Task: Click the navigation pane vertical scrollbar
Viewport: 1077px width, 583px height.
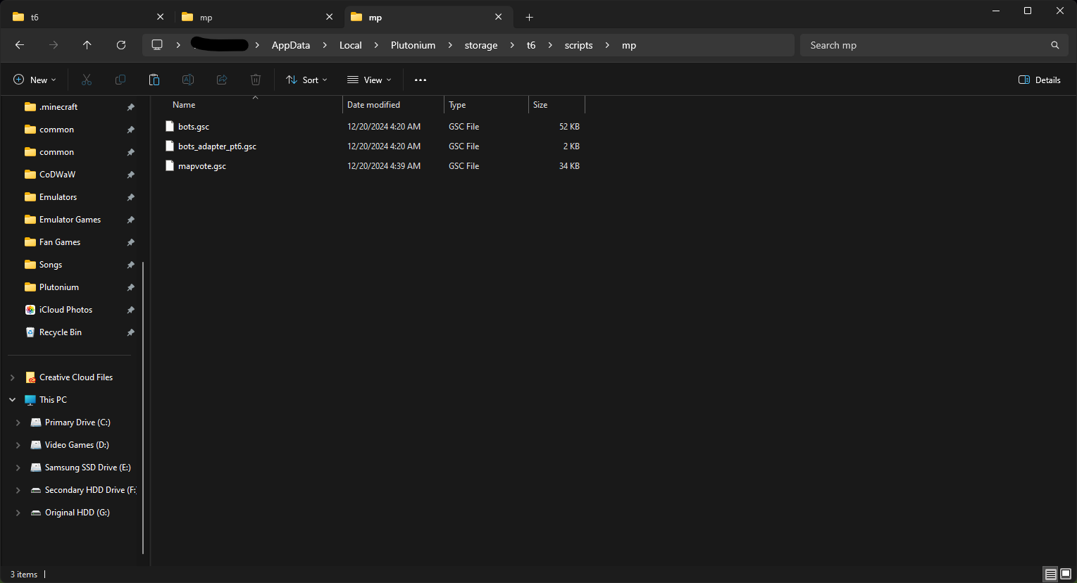Action: [x=143, y=407]
